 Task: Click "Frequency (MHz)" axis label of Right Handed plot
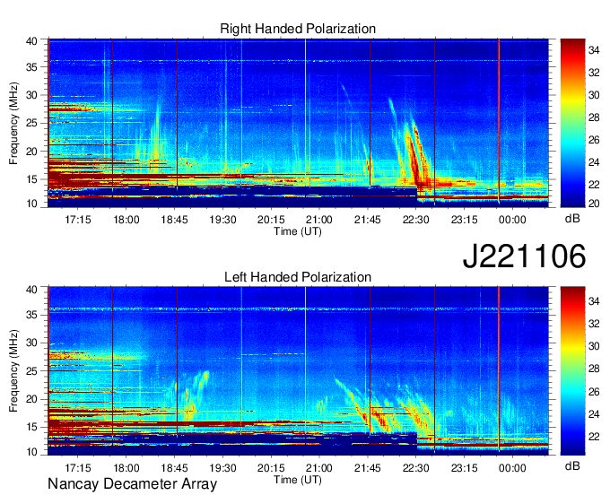(13, 123)
